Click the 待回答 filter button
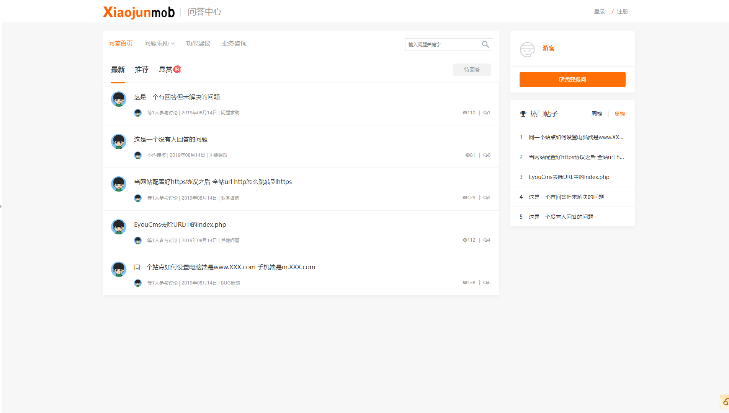This screenshot has width=729, height=413. (472, 70)
